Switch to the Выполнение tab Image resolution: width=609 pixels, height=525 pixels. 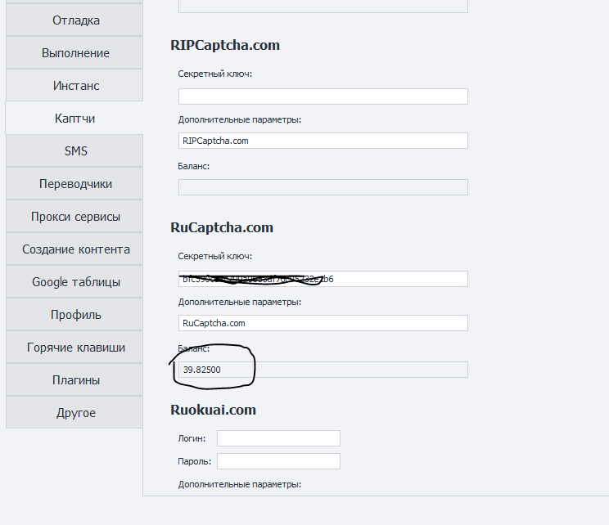pyautogui.click(x=74, y=53)
